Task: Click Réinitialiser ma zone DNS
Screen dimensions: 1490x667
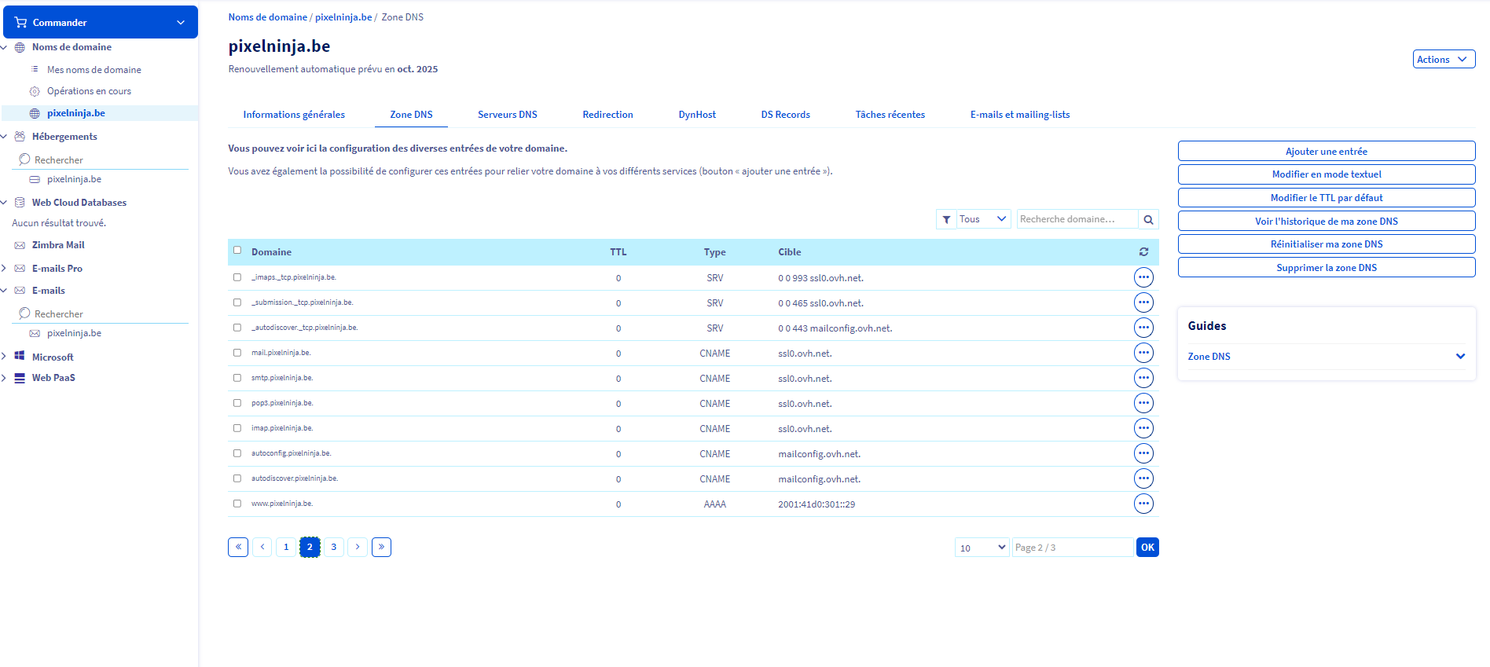Action: pos(1326,244)
